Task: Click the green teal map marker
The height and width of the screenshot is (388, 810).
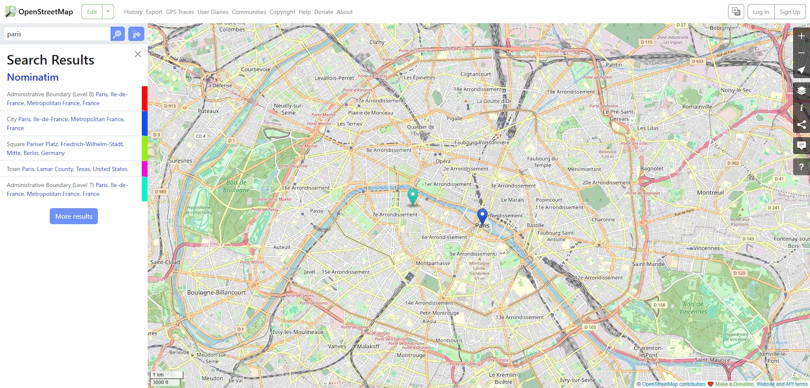Action: click(413, 197)
